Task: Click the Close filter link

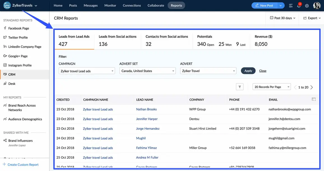Action: click(263, 71)
